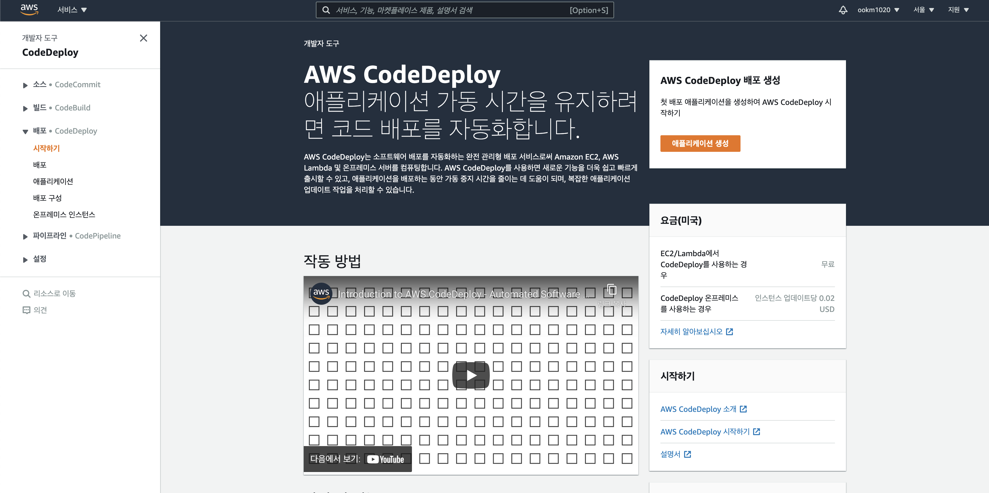
Task: Click the 리소스로 이동 search icon
Action: 26,294
